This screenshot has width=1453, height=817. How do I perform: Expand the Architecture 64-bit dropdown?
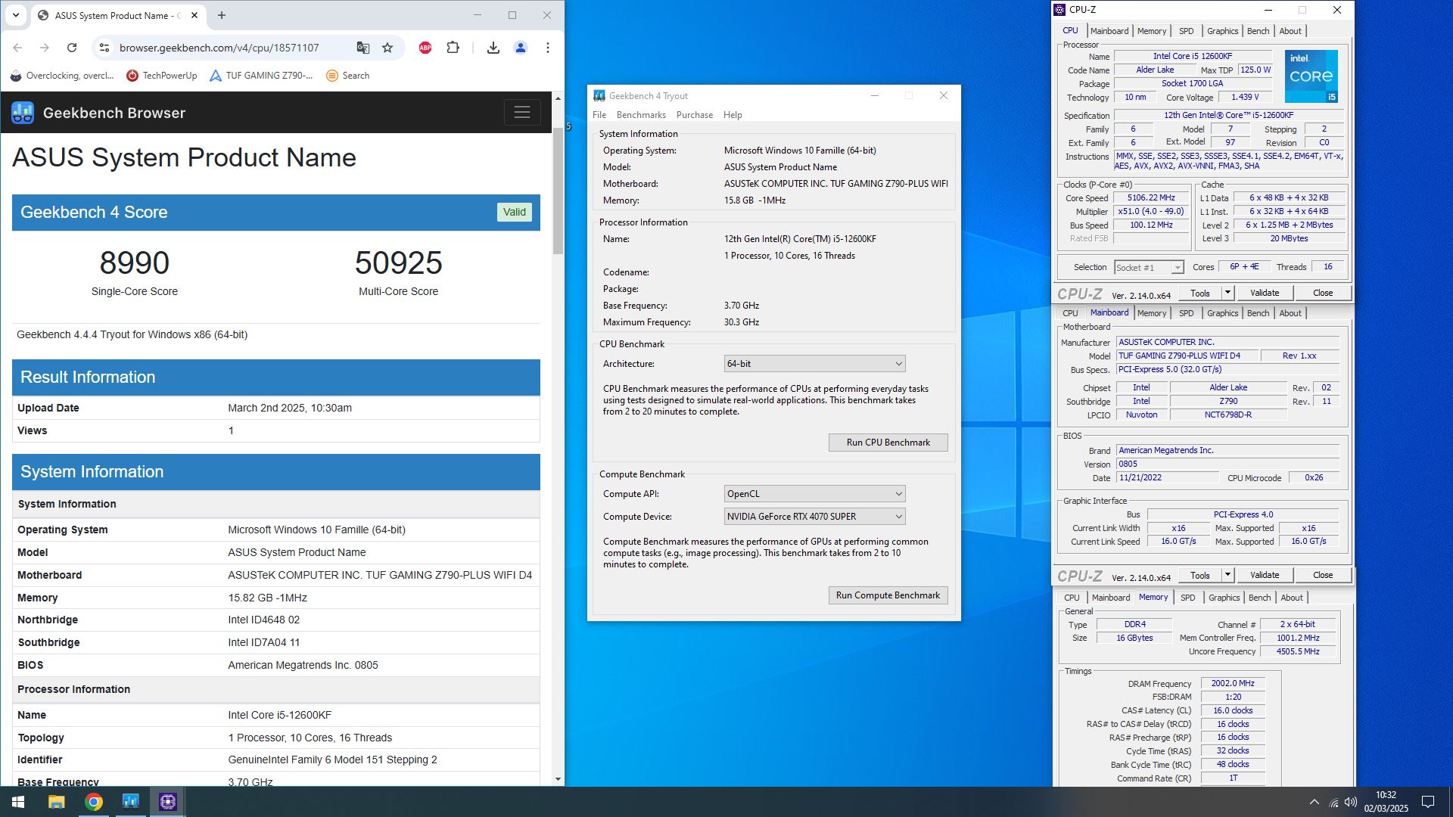814,364
